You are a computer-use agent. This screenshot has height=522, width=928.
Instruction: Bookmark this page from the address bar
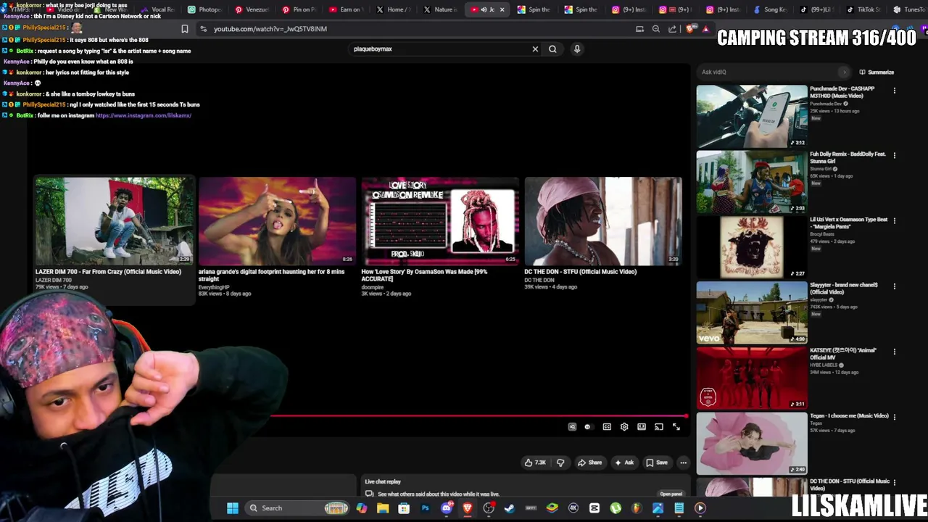tap(185, 29)
